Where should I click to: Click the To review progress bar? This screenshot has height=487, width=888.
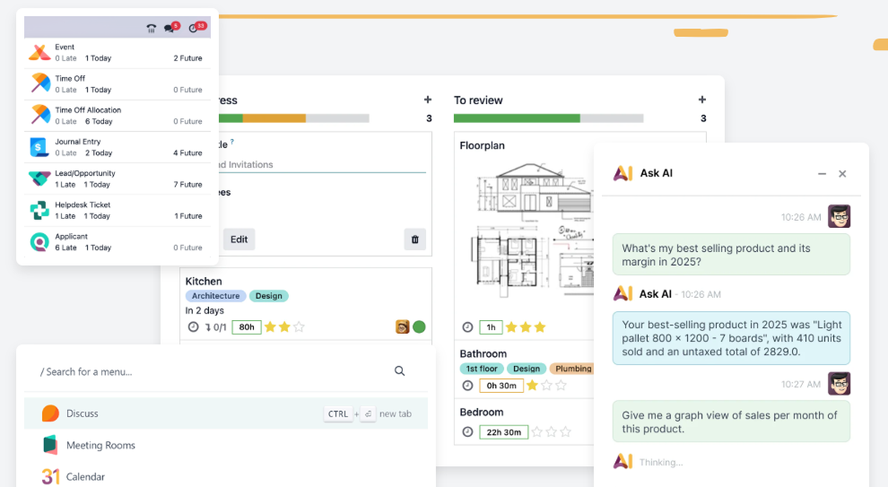pos(548,118)
